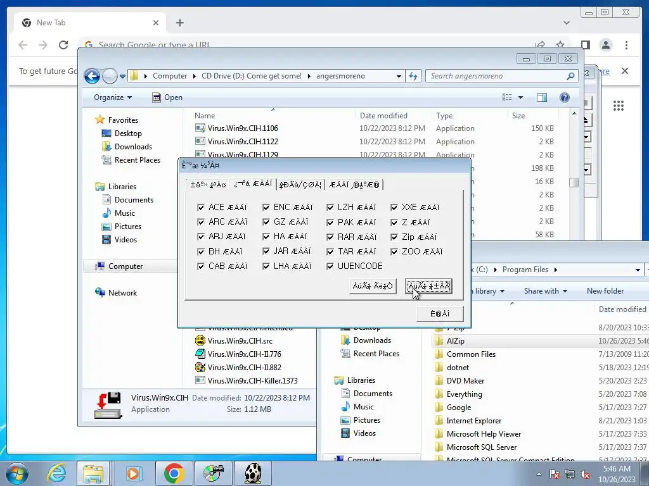This screenshot has width=649, height=486.
Task: Open the Windows Start menu
Action: [x=16, y=473]
